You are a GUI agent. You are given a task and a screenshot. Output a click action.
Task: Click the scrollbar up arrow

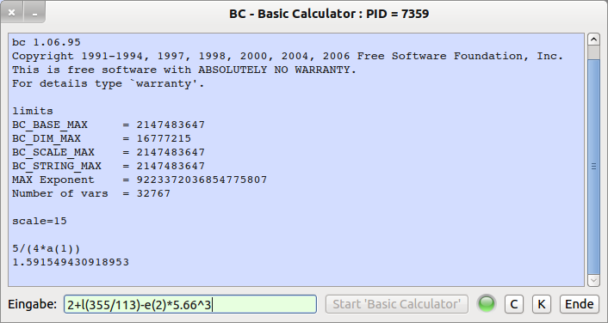coord(593,40)
